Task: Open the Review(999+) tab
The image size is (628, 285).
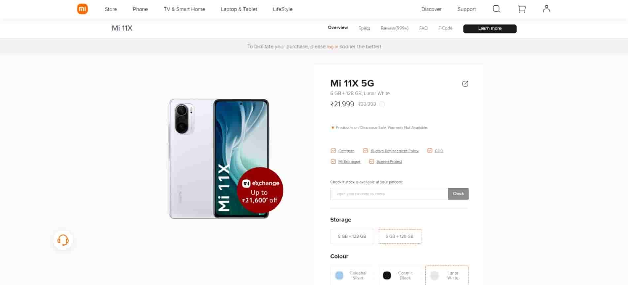Action: pos(395,28)
